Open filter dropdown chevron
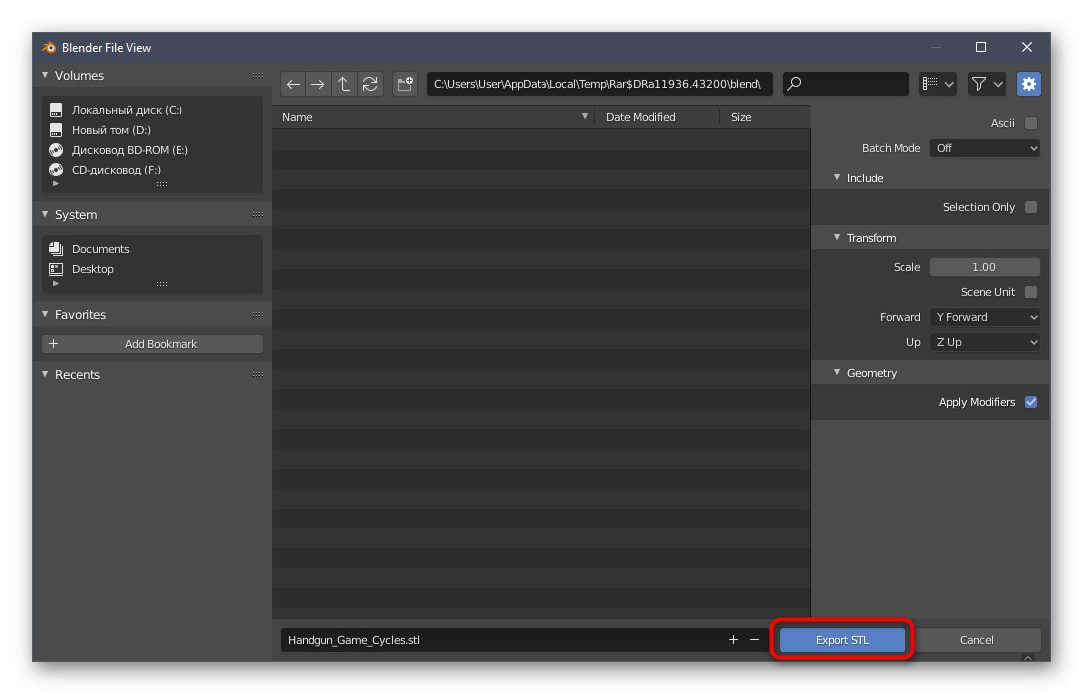 coord(998,84)
